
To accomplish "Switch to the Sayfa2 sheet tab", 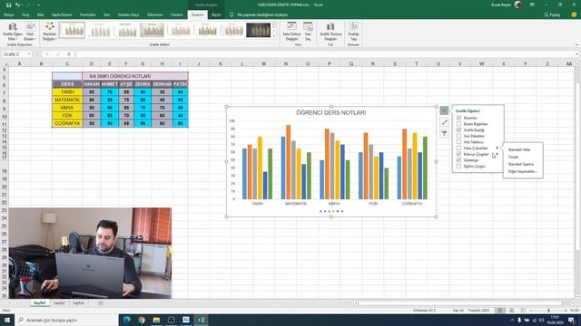I will (x=59, y=303).
